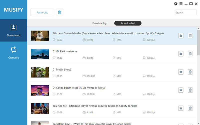Image resolution: width=200 pixels, height=125 pixels.
Task: Click the file size '8.1MB'
Action: pyautogui.click(x=90, y=112)
